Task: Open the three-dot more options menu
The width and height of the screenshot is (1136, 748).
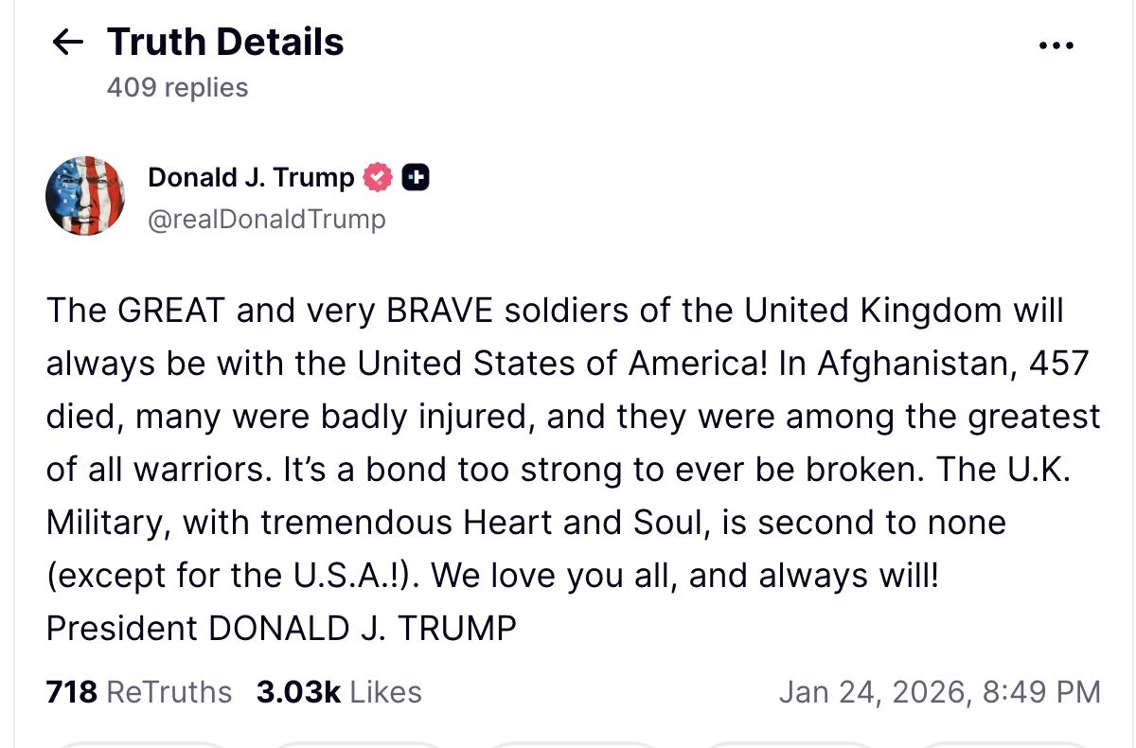Action: click(x=1056, y=45)
